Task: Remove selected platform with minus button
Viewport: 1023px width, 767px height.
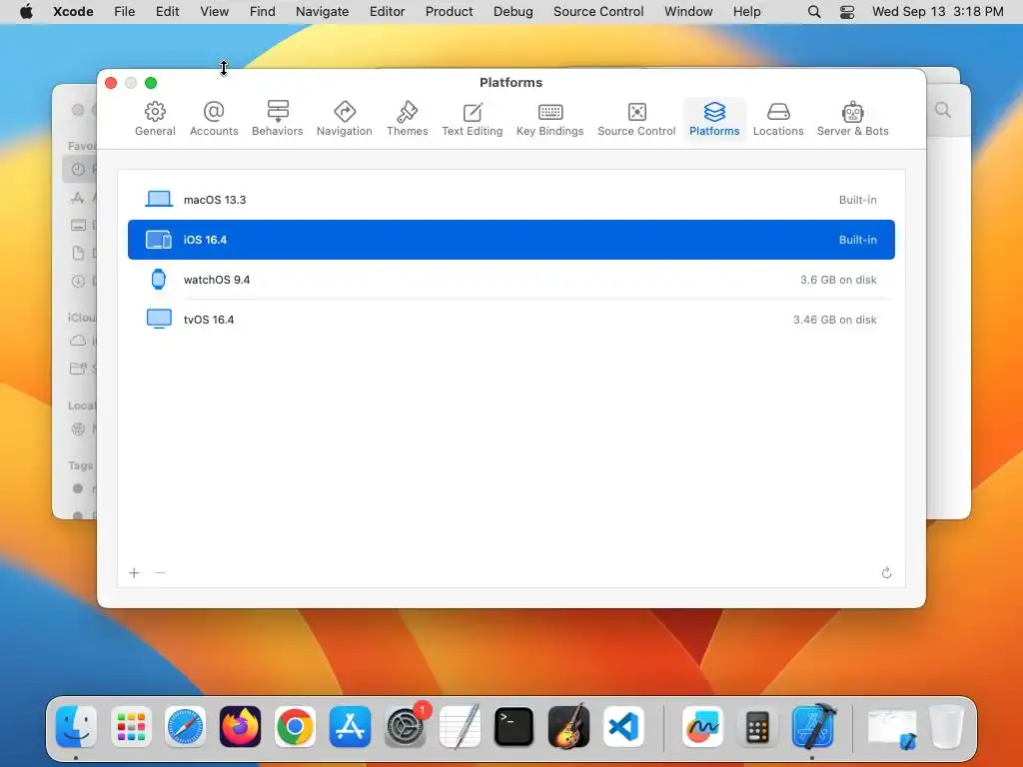Action: tap(160, 572)
